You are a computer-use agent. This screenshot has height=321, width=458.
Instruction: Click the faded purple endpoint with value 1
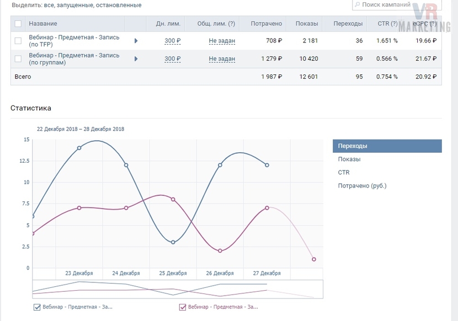click(x=314, y=259)
